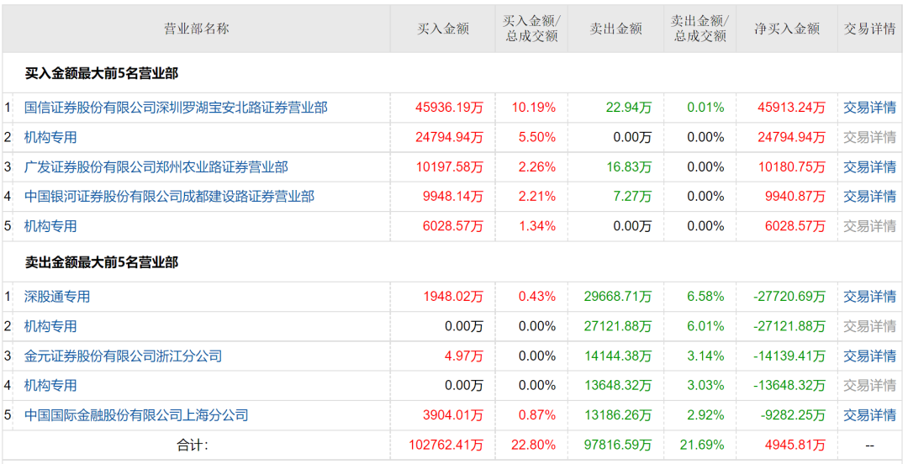View 交易详情 for the 国信证券 row
The image size is (908, 464).
[x=869, y=108]
